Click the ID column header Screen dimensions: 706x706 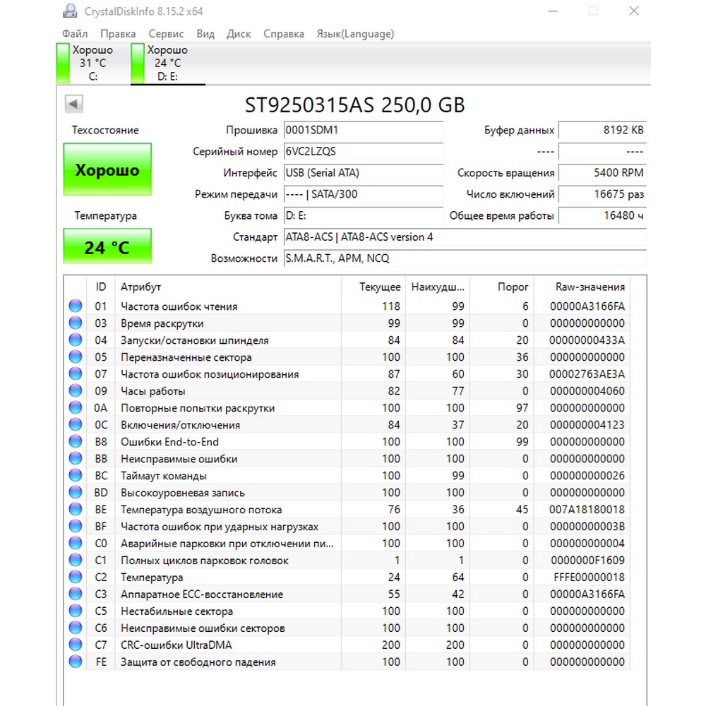100,287
